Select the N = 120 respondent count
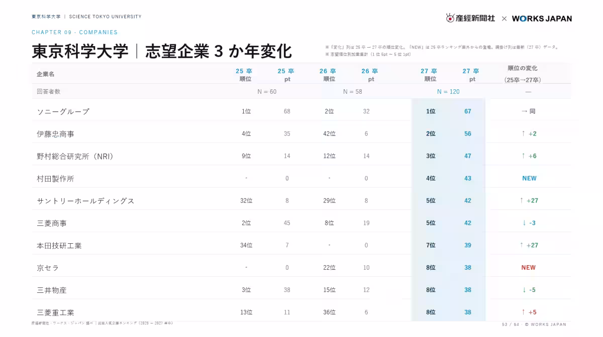This screenshot has width=603, height=337. pyautogui.click(x=448, y=92)
